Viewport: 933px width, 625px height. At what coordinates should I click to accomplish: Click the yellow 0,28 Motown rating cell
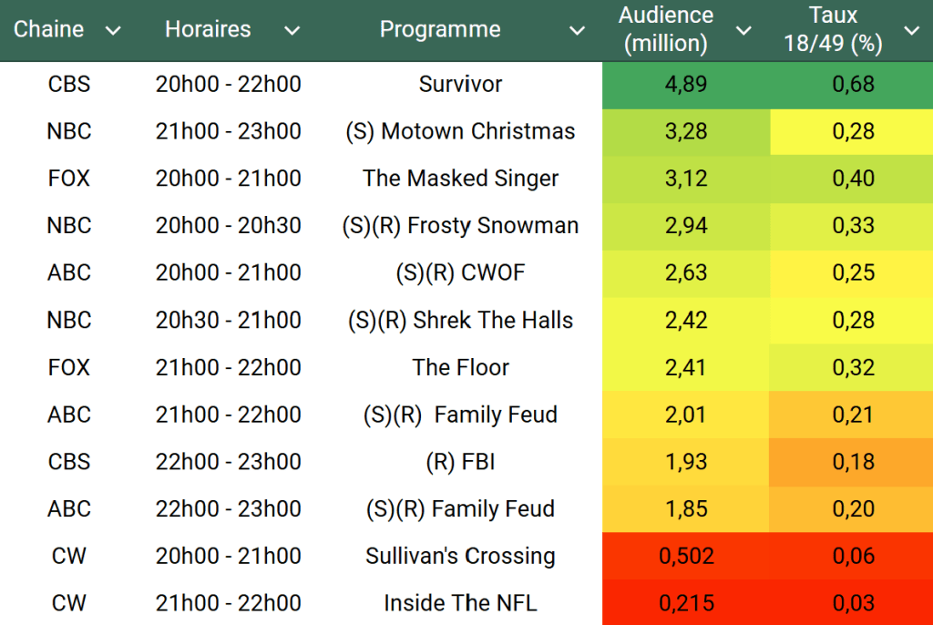pyautogui.click(x=853, y=131)
